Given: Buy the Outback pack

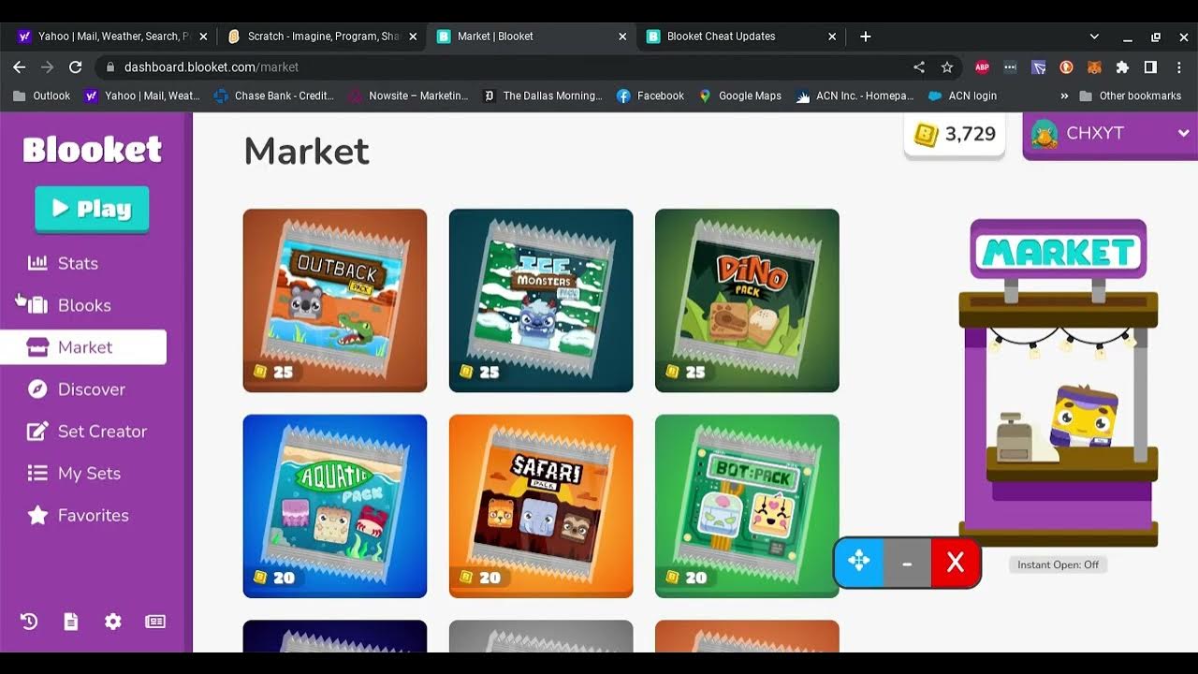Looking at the screenshot, I should click(x=335, y=300).
